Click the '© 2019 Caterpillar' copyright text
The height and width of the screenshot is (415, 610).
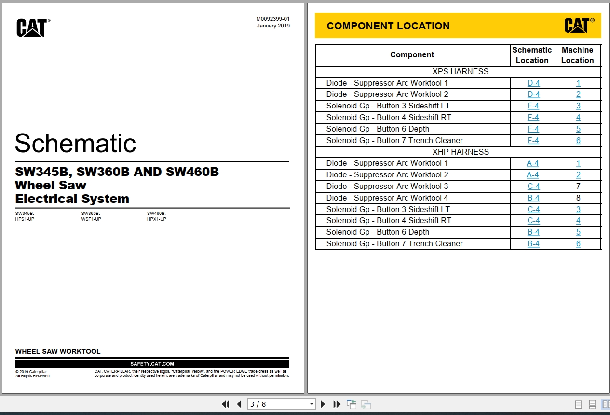coord(31,372)
